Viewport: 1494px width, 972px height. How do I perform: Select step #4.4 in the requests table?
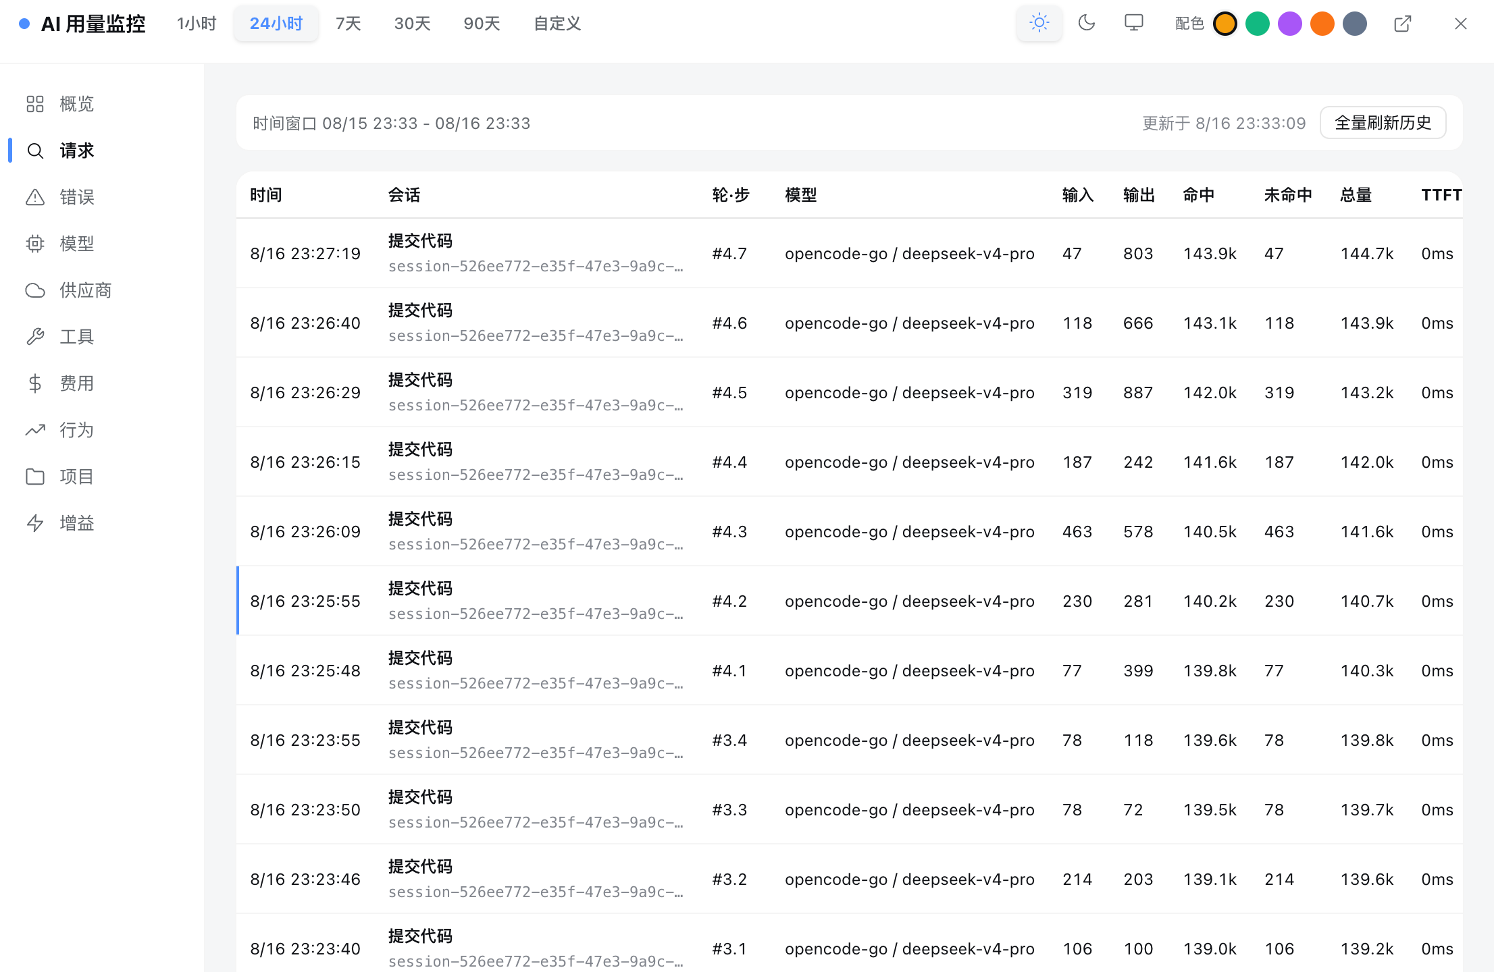(x=729, y=462)
